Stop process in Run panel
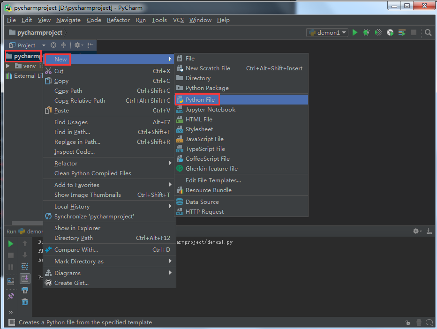The width and height of the screenshot is (437, 329). 11,255
